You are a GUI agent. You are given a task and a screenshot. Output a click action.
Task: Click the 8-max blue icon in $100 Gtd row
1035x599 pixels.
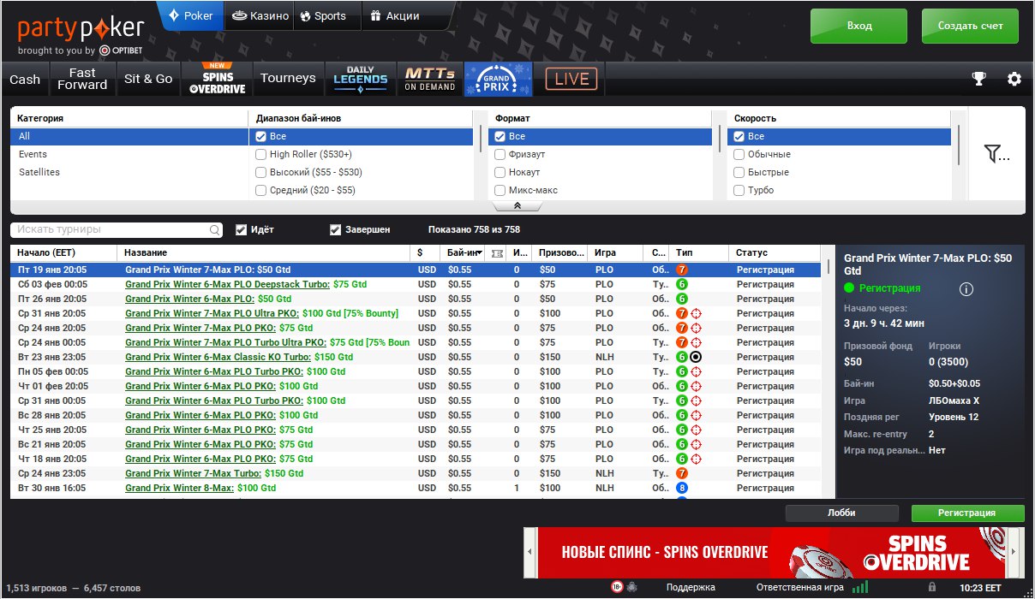click(x=682, y=488)
